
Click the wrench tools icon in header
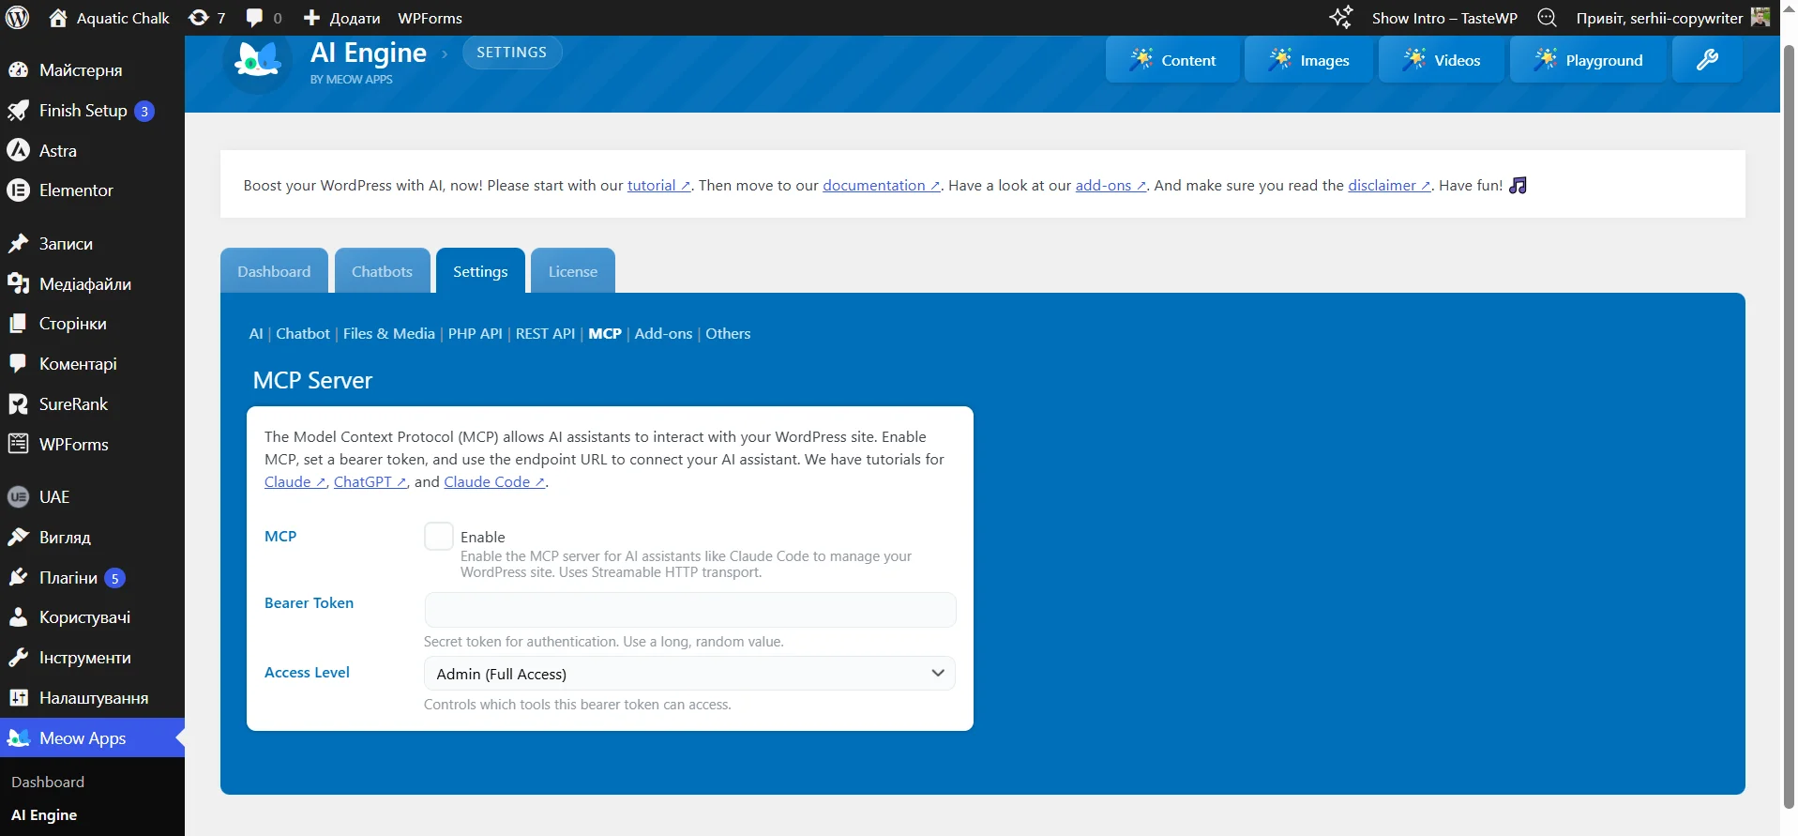tap(1707, 60)
